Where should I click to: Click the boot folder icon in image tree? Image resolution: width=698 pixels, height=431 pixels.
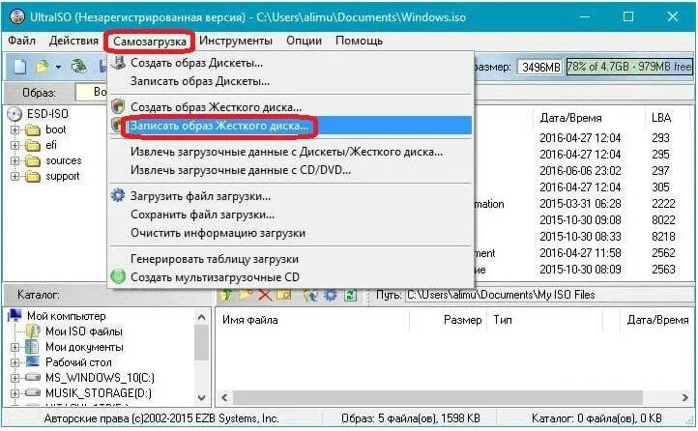(x=33, y=129)
